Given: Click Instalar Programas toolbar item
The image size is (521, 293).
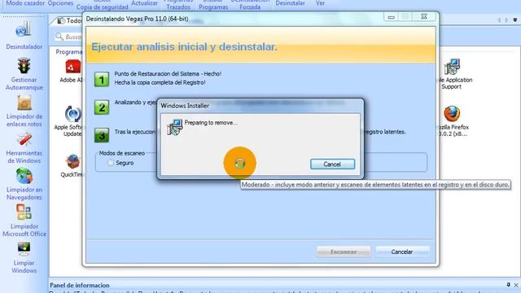Looking at the screenshot, I should pyautogui.click(x=213, y=5).
